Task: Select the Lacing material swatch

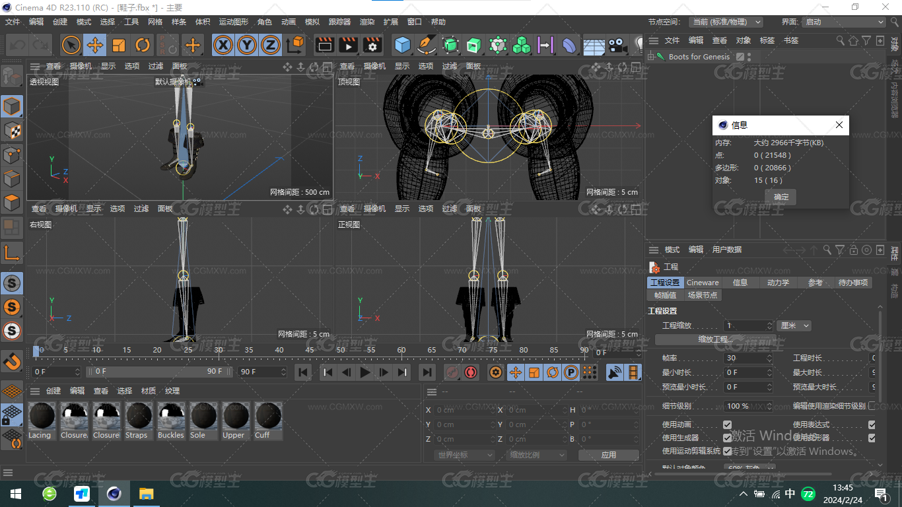Action: click(x=42, y=421)
